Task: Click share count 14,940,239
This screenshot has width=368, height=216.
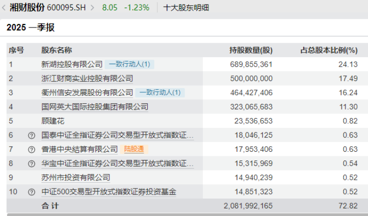Action: tap(254, 177)
